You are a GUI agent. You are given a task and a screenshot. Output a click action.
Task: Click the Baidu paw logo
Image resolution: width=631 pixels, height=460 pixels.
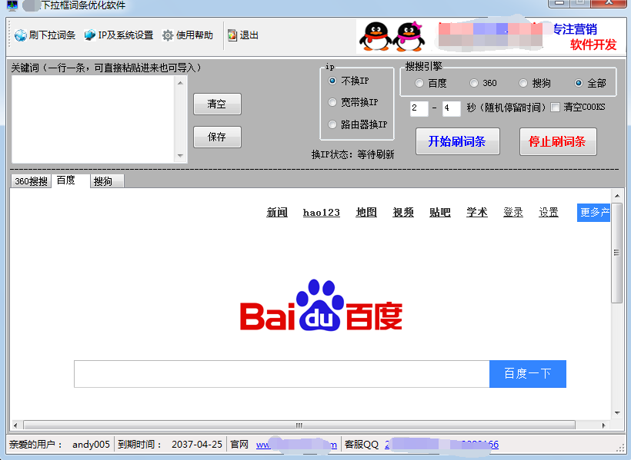[320, 305]
